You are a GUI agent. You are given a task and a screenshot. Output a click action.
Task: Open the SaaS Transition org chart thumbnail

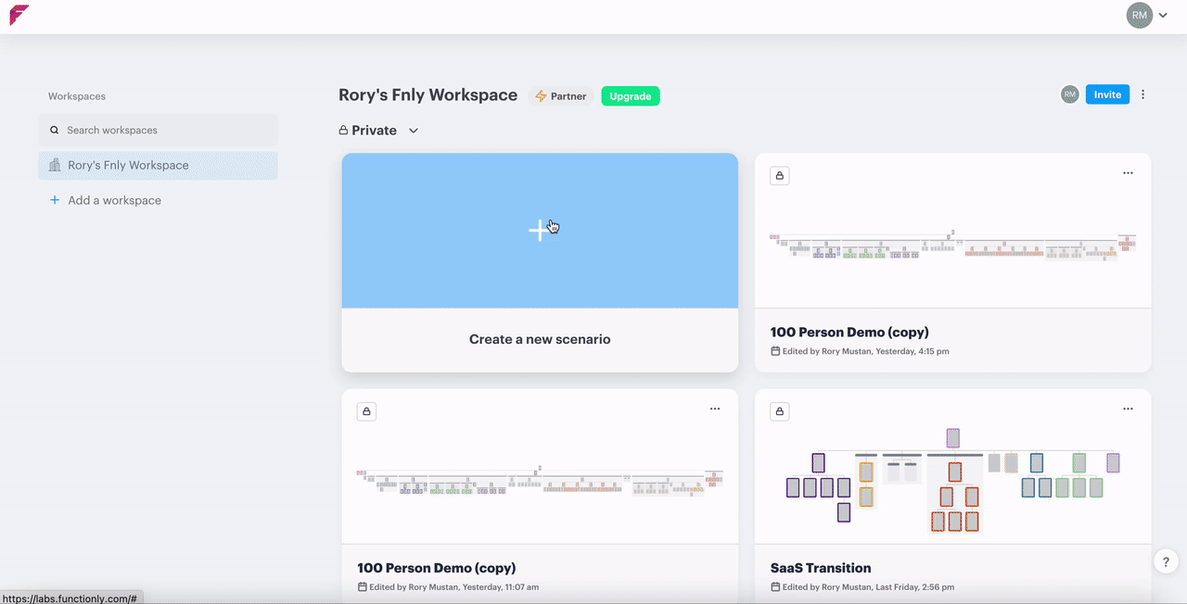[952, 479]
